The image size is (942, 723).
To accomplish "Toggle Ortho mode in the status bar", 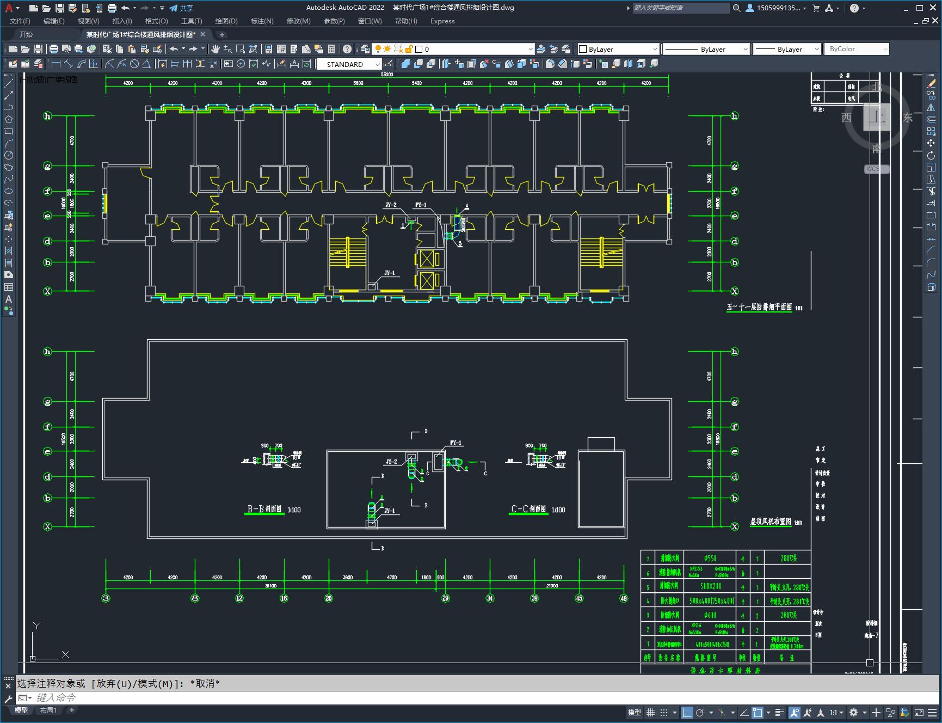I will pos(687,712).
